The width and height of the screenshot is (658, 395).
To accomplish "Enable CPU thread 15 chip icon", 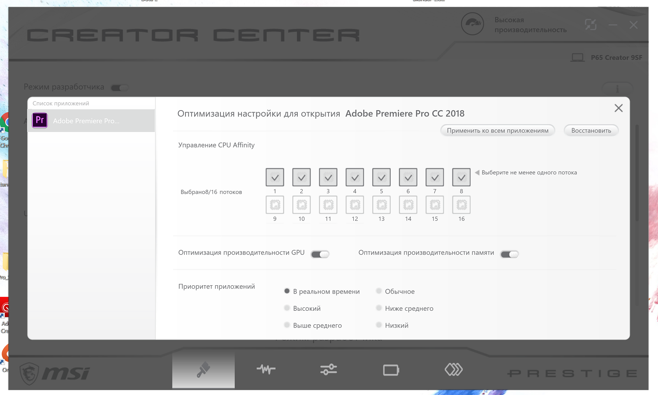I will [x=435, y=205].
